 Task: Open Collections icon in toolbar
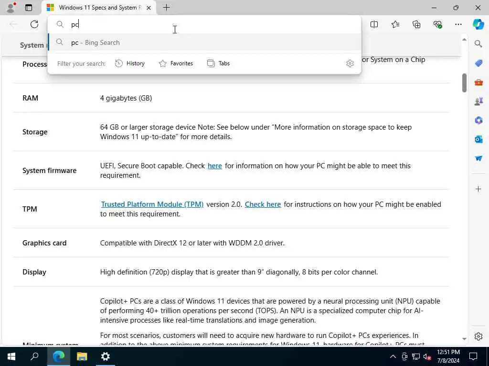[x=416, y=24]
